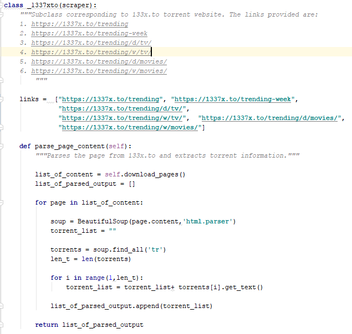
Task: Click the class name _1337xto
Action: (x=43, y=5)
